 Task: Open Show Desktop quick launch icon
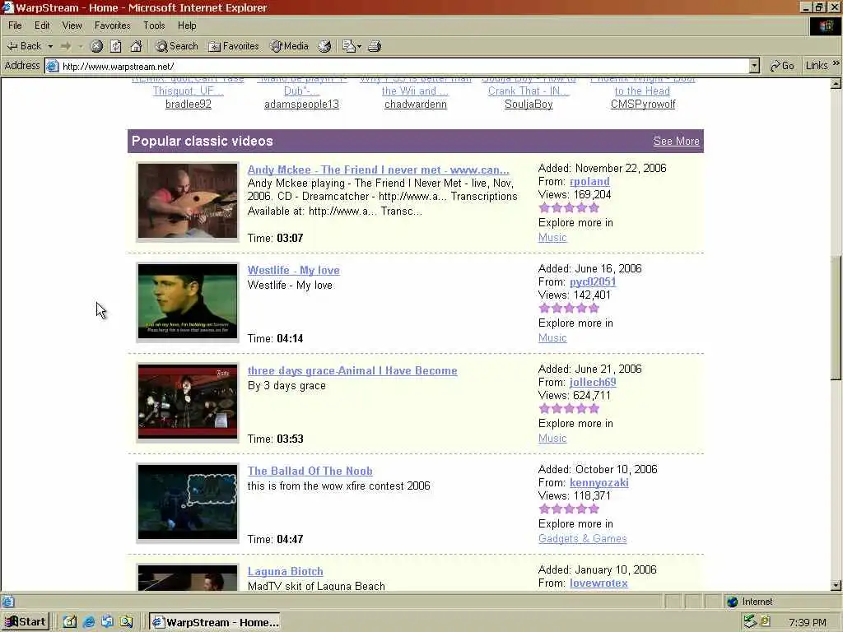tap(70, 622)
